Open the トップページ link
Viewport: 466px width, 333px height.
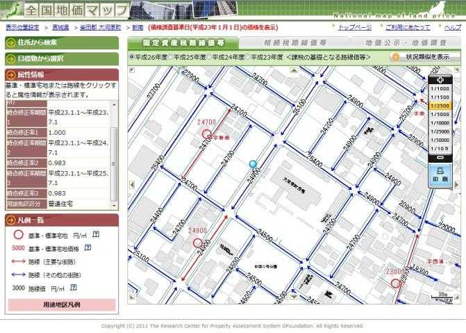354,27
